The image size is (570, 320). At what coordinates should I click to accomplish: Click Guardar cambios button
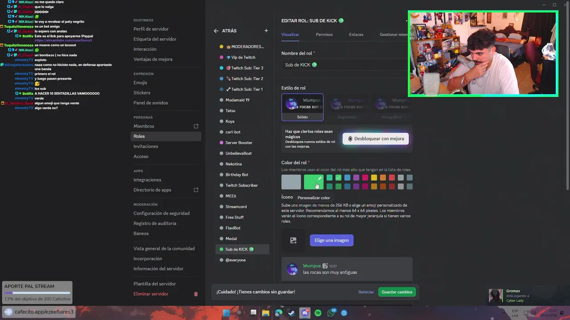[x=397, y=292]
